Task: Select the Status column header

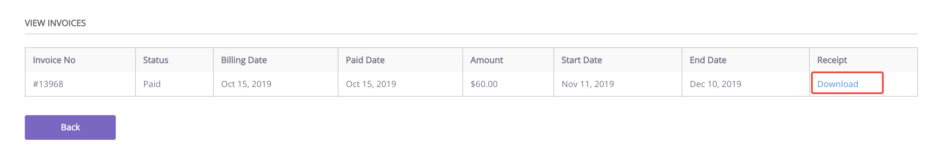Action: pos(155,60)
